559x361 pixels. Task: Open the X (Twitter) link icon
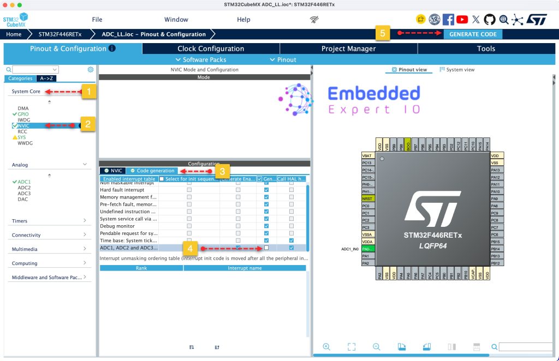(476, 20)
